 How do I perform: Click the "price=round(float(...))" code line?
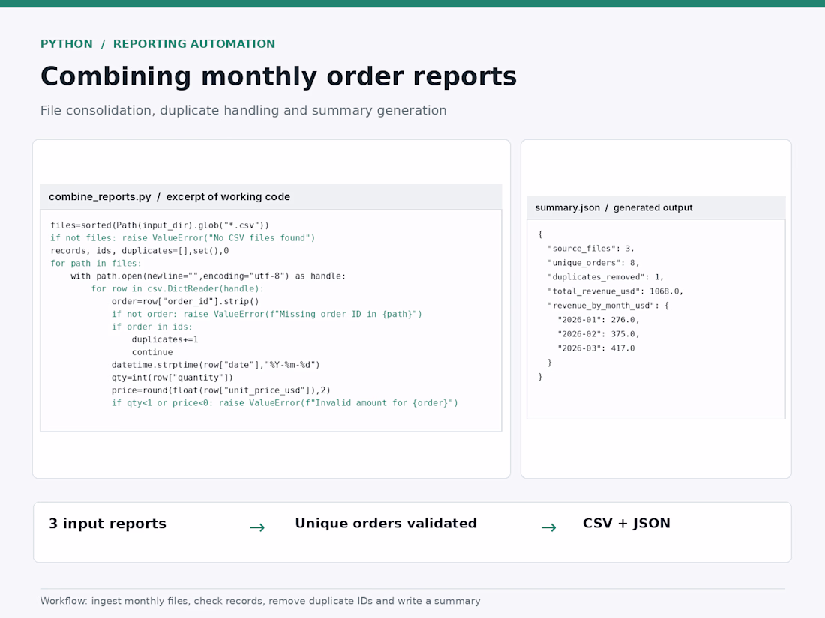click(221, 390)
